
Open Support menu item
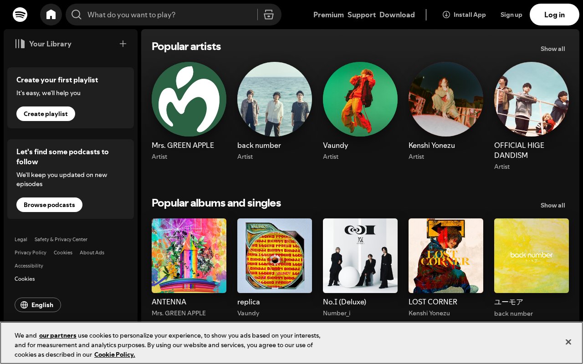362,15
